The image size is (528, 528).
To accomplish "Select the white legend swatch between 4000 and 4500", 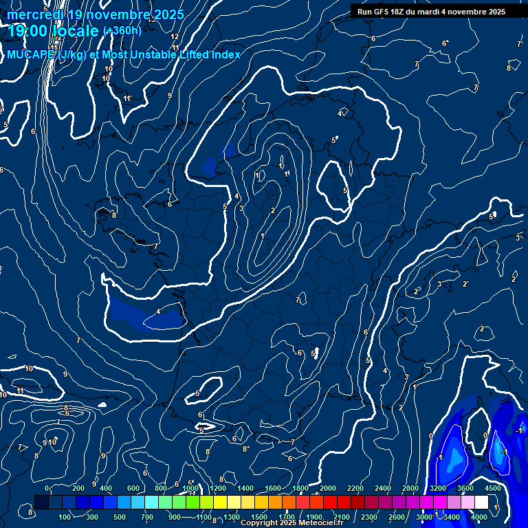I will pyautogui.click(x=481, y=502).
